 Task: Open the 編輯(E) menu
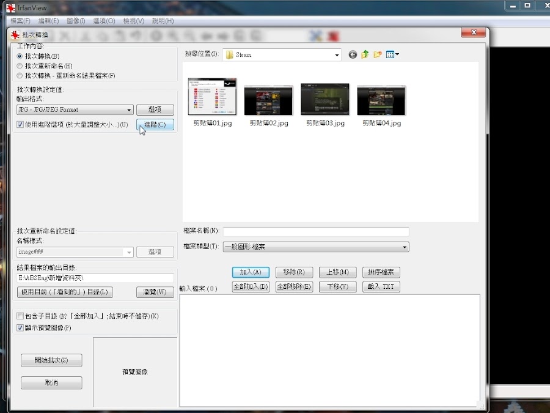click(x=48, y=21)
